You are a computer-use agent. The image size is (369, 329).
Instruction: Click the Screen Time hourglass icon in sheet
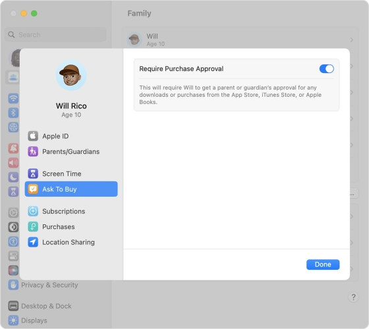coord(33,174)
